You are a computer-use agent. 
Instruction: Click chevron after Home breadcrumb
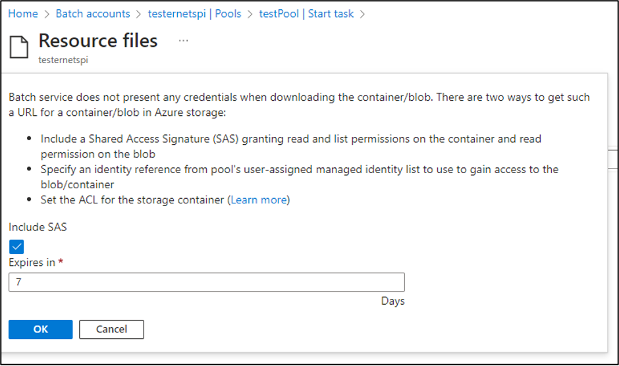click(x=47, y=14)
